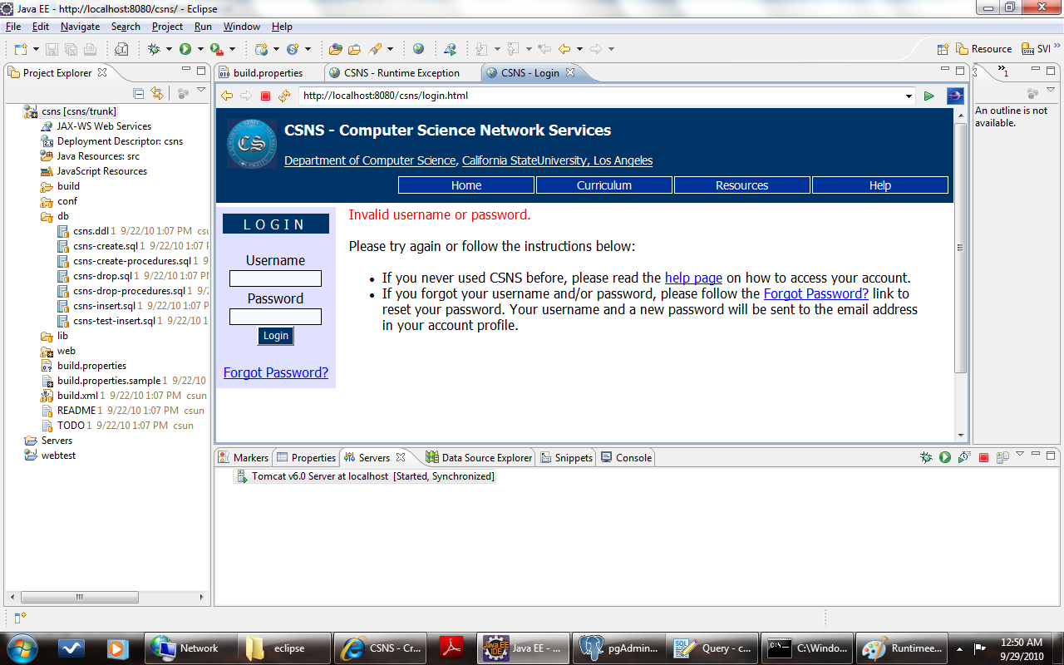
Task: Click Collapse All in Project Explorer
Action: pos(139,93)
